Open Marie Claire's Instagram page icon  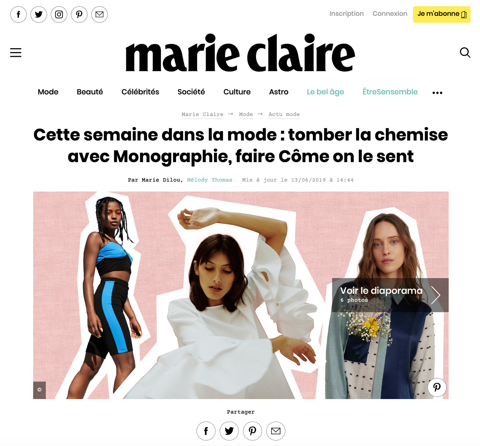tap(59, 15)
